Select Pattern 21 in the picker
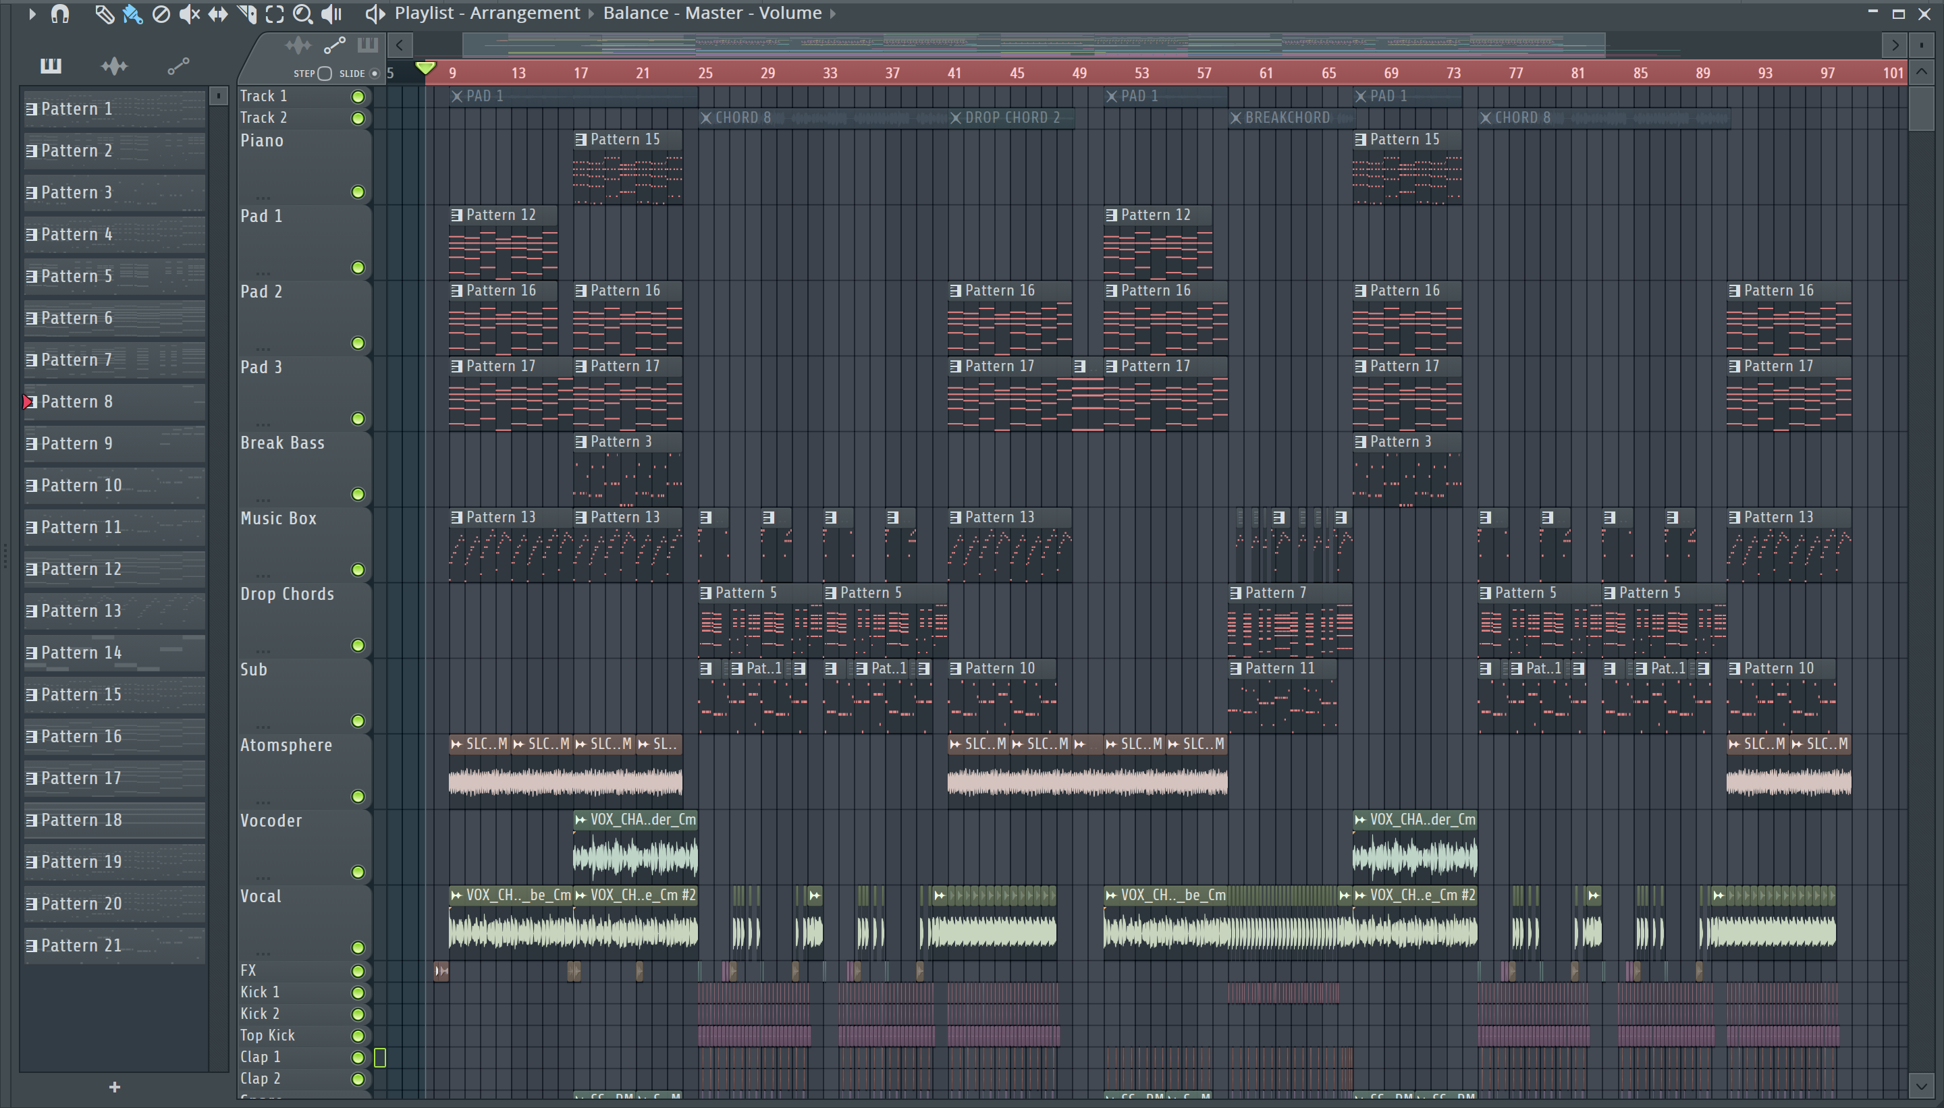1944x1108 pixels. [115, 946]
